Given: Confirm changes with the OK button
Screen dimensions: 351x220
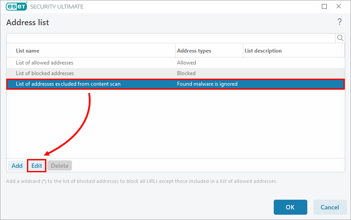Looking at the screenshot, I should coord(290,207).
